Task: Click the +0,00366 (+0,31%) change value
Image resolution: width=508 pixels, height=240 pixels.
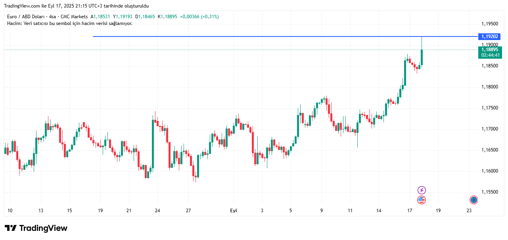Action: tap(199, 17)
